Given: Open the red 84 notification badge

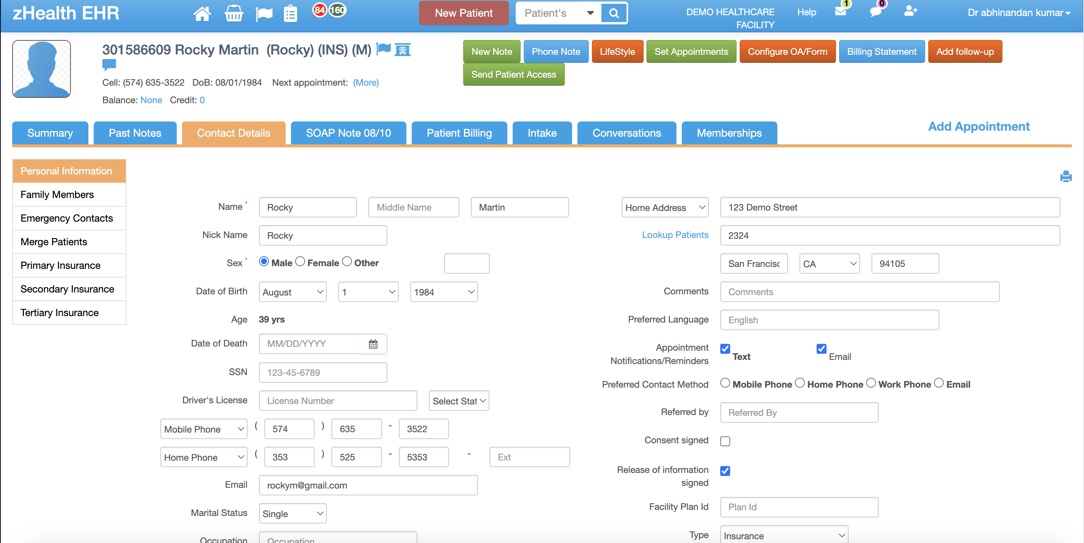Looking at the screenshot, I should pos(320,10).
